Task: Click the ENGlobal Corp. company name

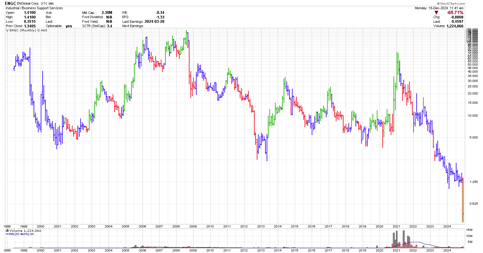Action: 28,3
